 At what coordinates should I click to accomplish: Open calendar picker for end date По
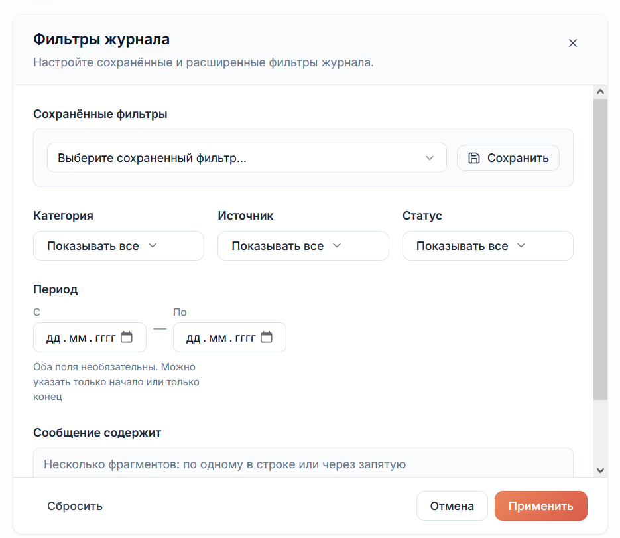tap(267, 338)
